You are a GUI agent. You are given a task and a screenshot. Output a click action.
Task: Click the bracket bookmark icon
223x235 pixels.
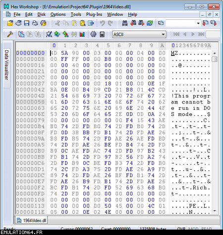point(74,34)
